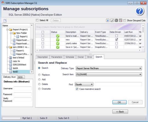148x122 pixels.
Task: Click the run subscription play icon
Action: [x=108, y=20]
